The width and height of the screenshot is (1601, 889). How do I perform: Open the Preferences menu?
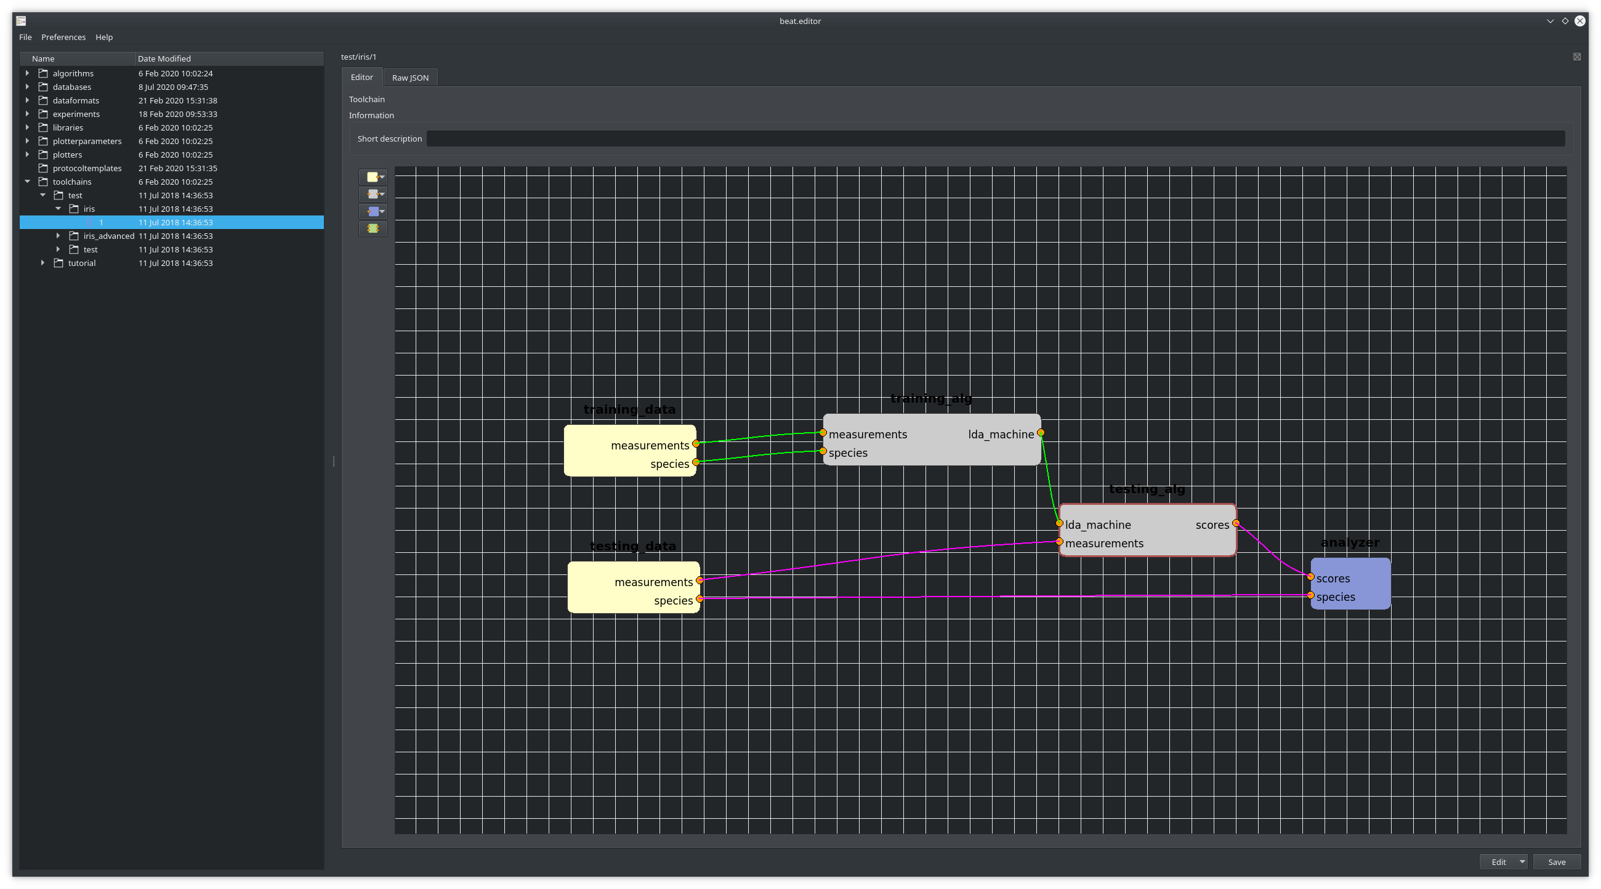[x=63, y=37]
